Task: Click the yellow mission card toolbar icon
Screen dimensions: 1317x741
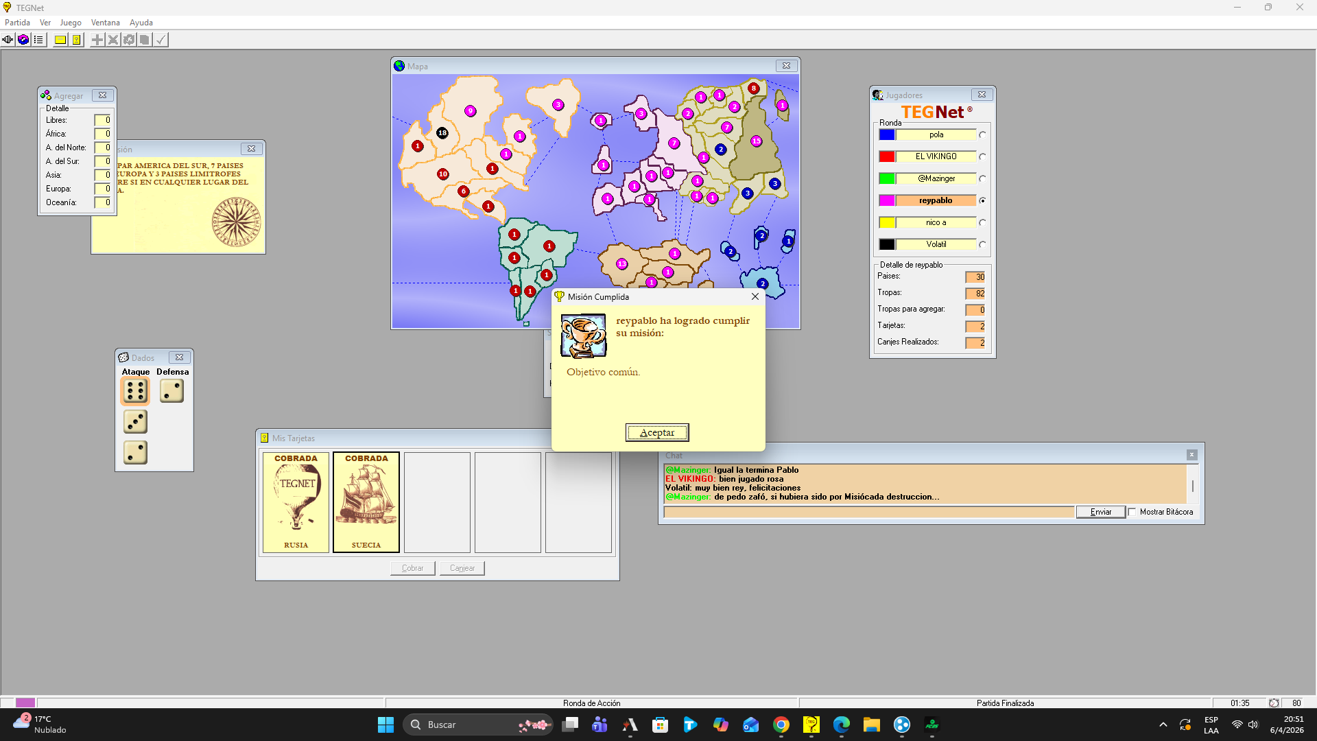Action: (60, 40)
